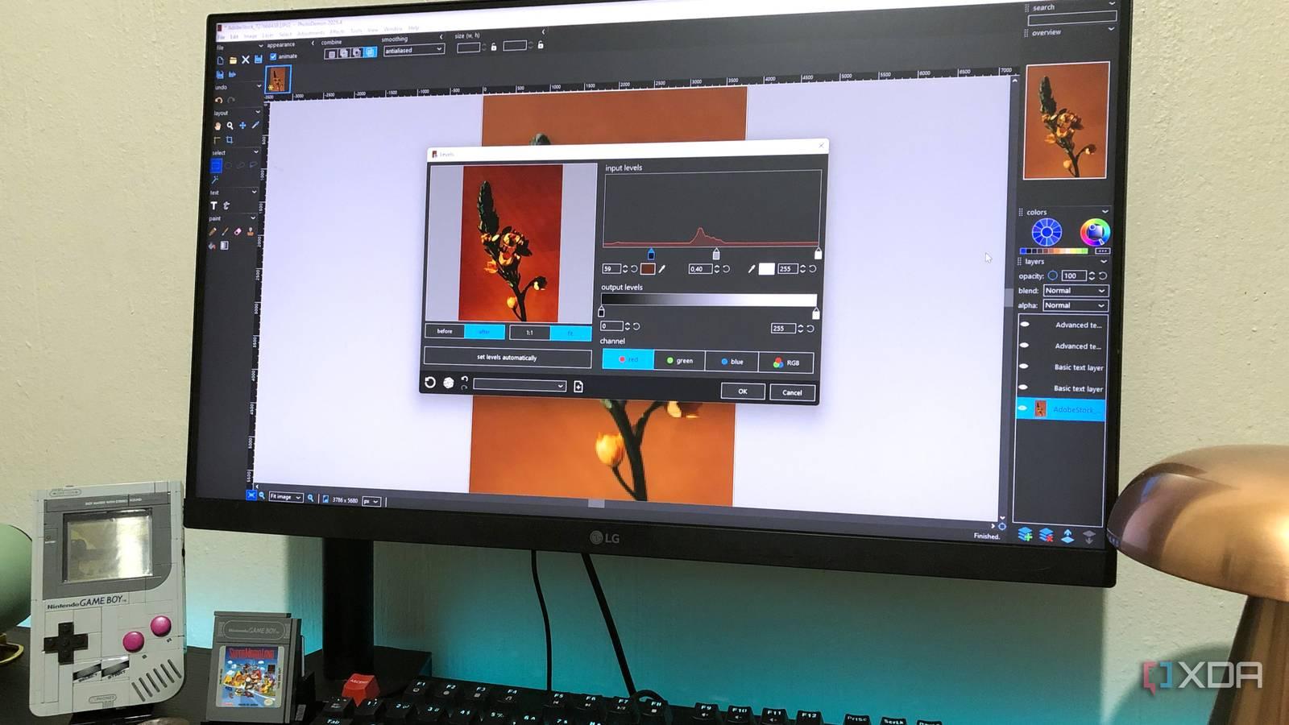Click the OK button in Levels
The width and height of the screenshot is (1289, 725).
(742, 391)
